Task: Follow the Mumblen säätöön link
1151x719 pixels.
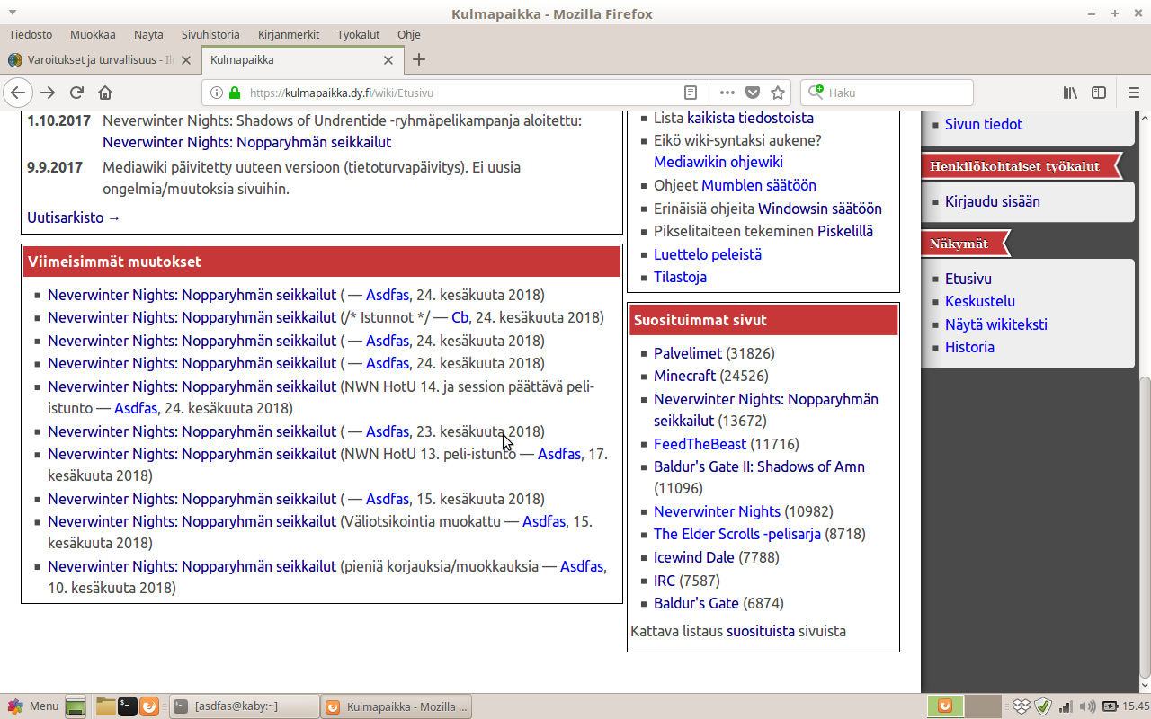Action: [759, 185]
